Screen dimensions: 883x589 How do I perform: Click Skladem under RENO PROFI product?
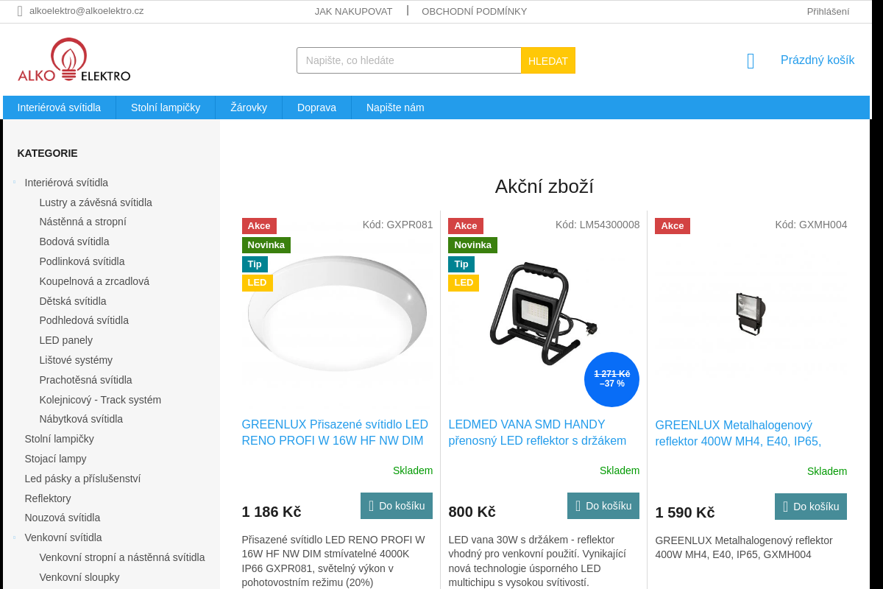point(413,470)
